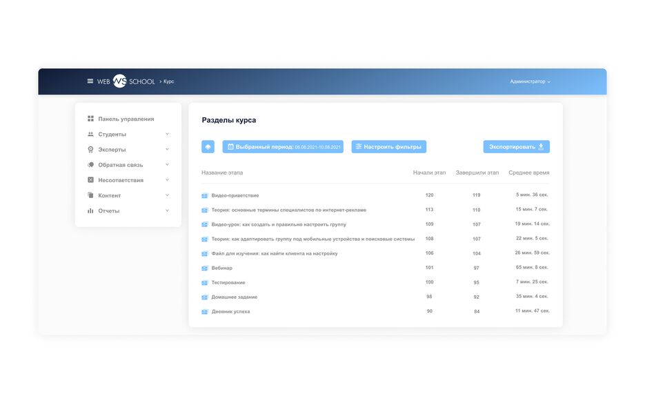Click the Отчеты bar chart icon
Viewport: 645px width, 403px height.
[90, 210]
